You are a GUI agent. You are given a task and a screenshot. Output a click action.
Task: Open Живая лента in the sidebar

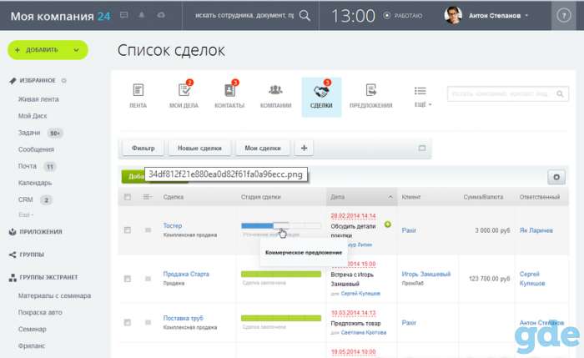[38, 99]
